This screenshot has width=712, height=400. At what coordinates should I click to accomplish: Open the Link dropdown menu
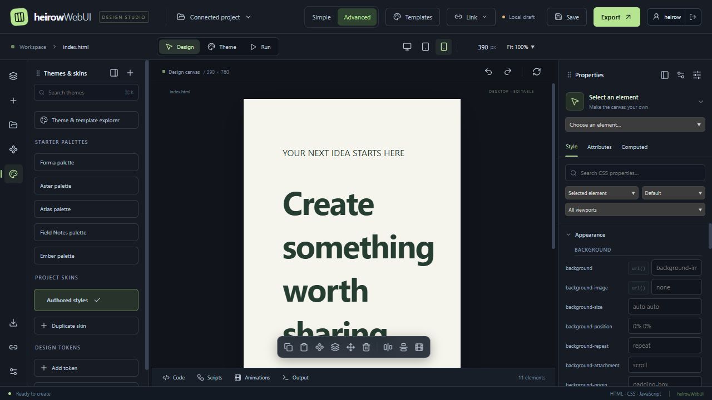pos(471,17)
